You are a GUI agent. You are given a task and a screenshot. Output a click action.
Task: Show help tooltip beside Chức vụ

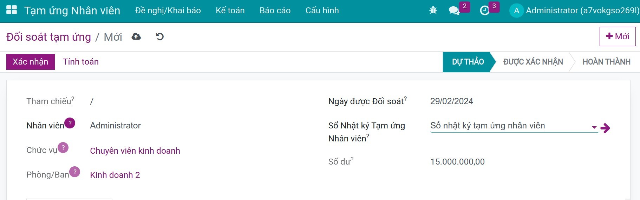click(63, 148)
